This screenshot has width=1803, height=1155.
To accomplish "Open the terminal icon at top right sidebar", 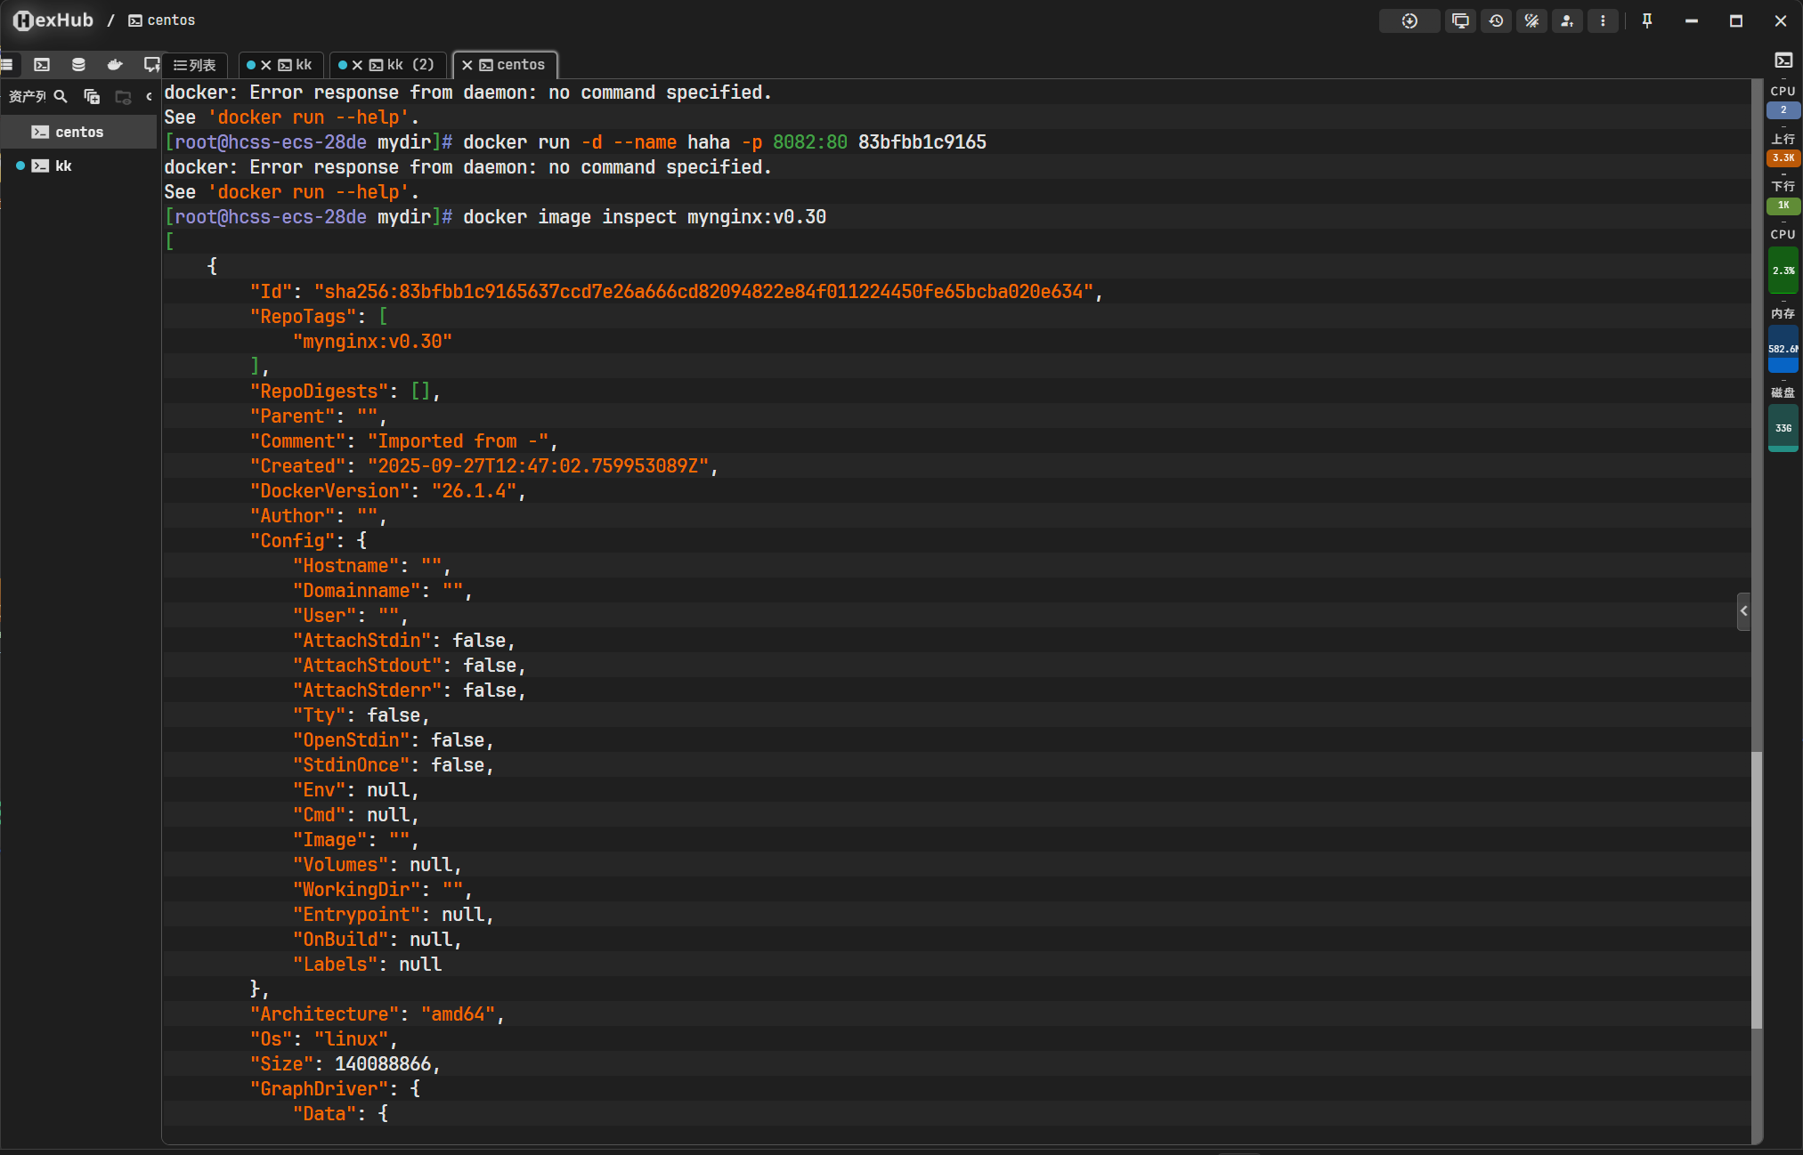I will tap(1783, 61).
